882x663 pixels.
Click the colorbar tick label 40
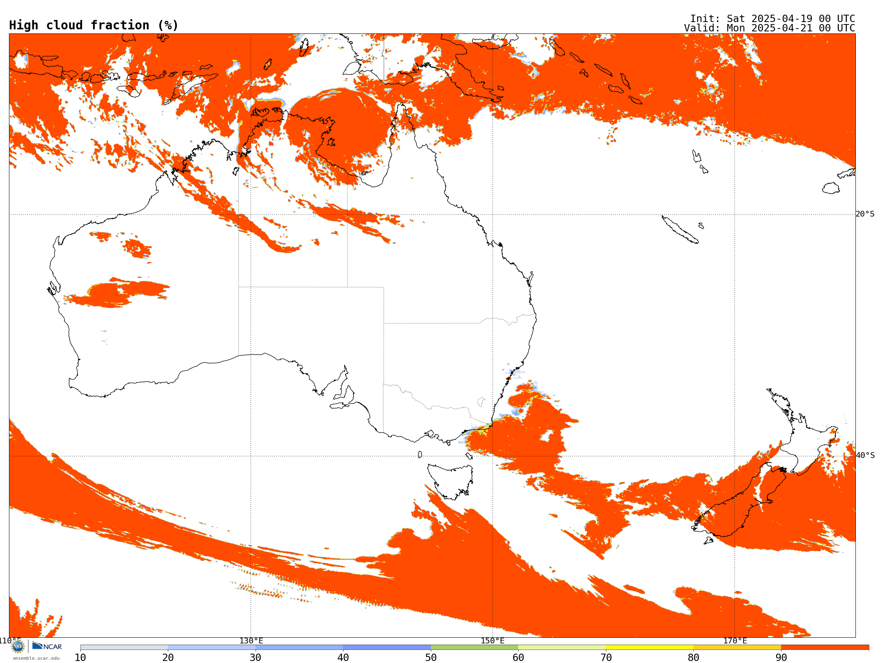(343, 658)
